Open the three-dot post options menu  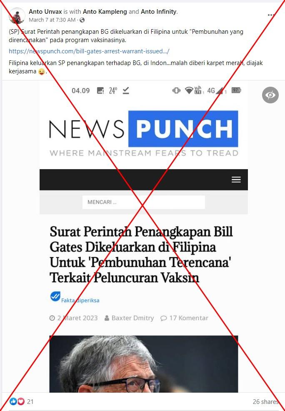tap(271, 15)
